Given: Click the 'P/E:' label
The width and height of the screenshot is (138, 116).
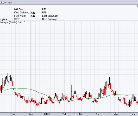Looking at the screenshot, I should click(x=44, y=9).
